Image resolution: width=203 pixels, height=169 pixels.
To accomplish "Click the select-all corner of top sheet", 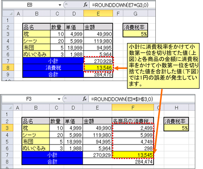I will (x=8, y=13).
